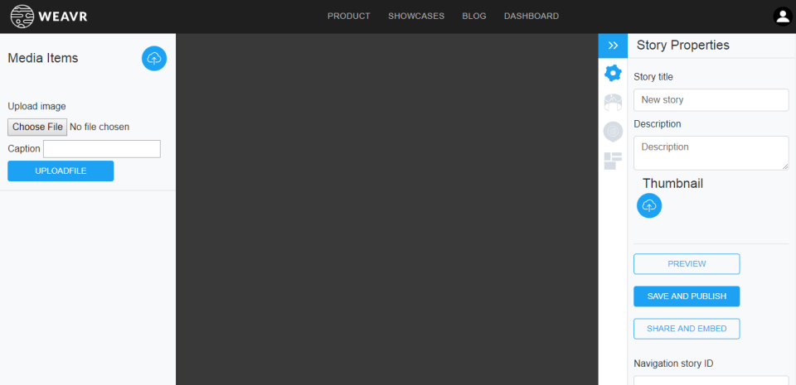Click the 'Upload image' label
This screenshot has height=385, width=796.
[x=37, y=106]
